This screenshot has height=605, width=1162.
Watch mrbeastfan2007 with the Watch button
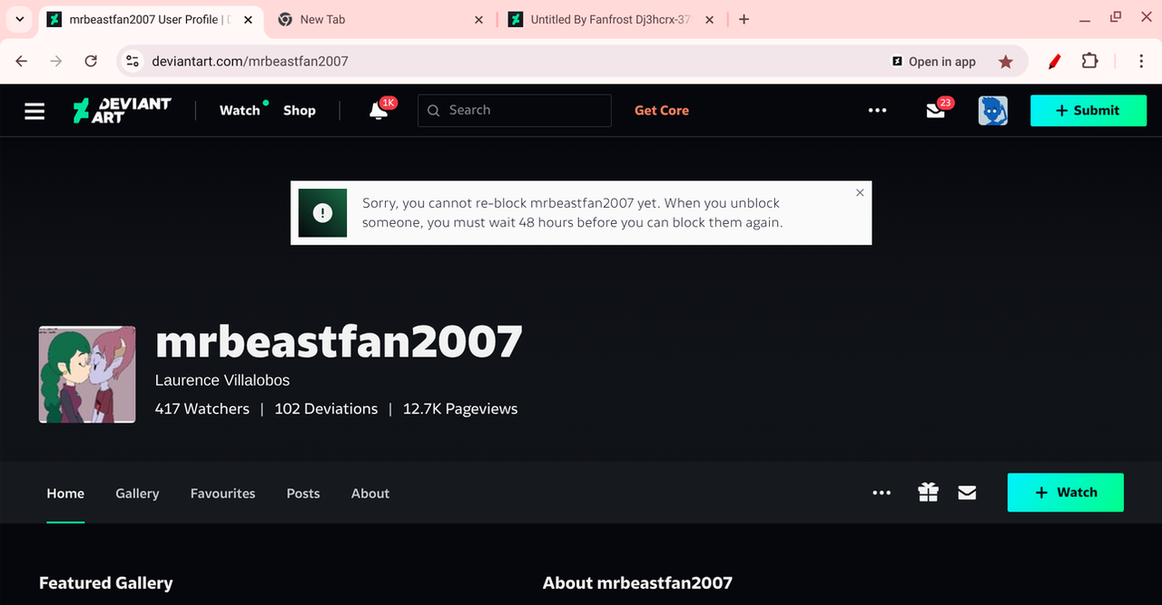click(x=1066, y=493)
